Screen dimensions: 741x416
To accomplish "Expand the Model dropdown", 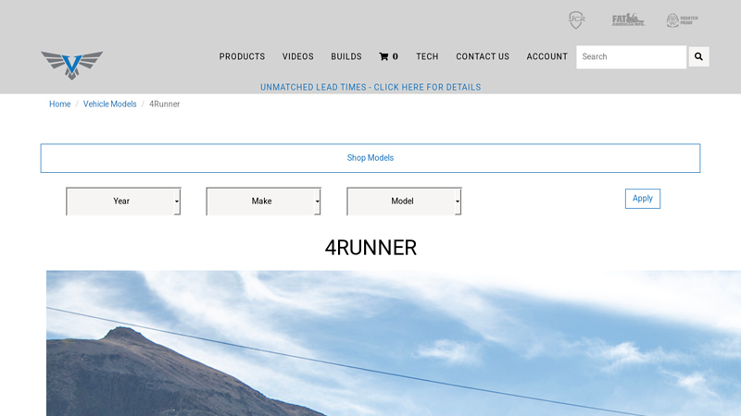I will point(404,201).
